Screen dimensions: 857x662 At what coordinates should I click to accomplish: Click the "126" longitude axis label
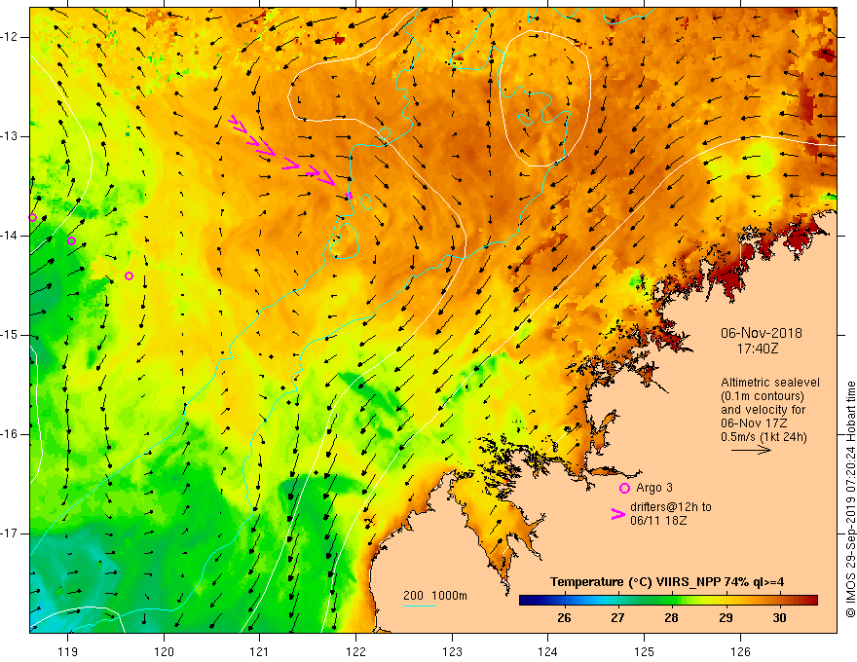[740, 651]
